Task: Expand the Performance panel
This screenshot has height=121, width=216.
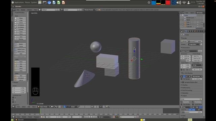Action: coord(186,88)
